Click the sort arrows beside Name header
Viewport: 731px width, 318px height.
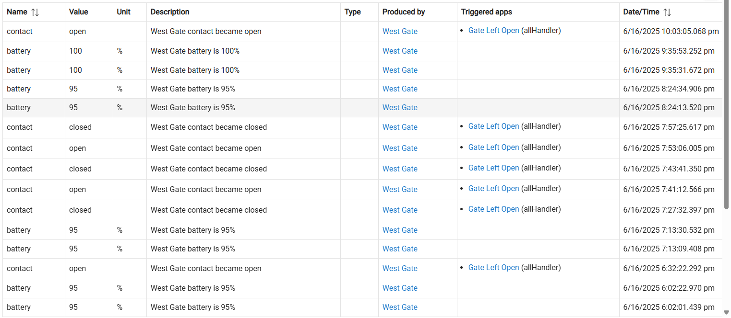pos(35,12)
